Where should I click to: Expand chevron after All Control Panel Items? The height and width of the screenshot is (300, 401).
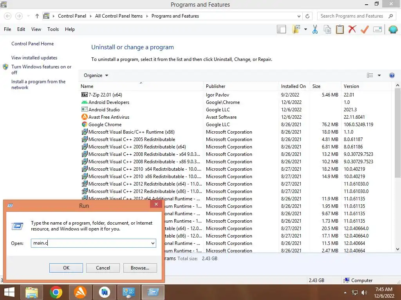click(x=147, y=16)
